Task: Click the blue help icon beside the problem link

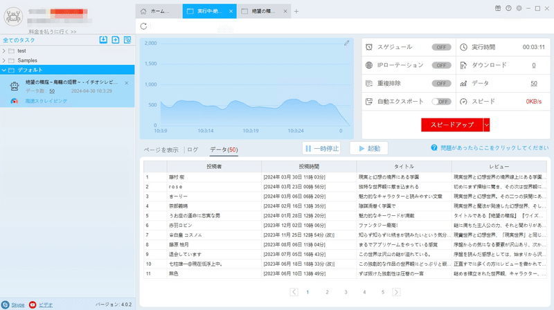Action: point(434,147)
